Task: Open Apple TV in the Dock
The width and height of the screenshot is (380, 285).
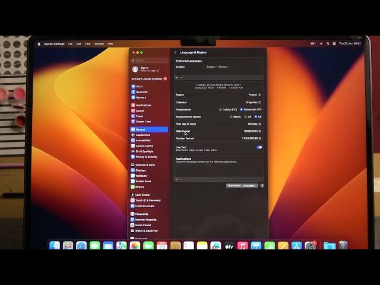Action: (229, 245)
